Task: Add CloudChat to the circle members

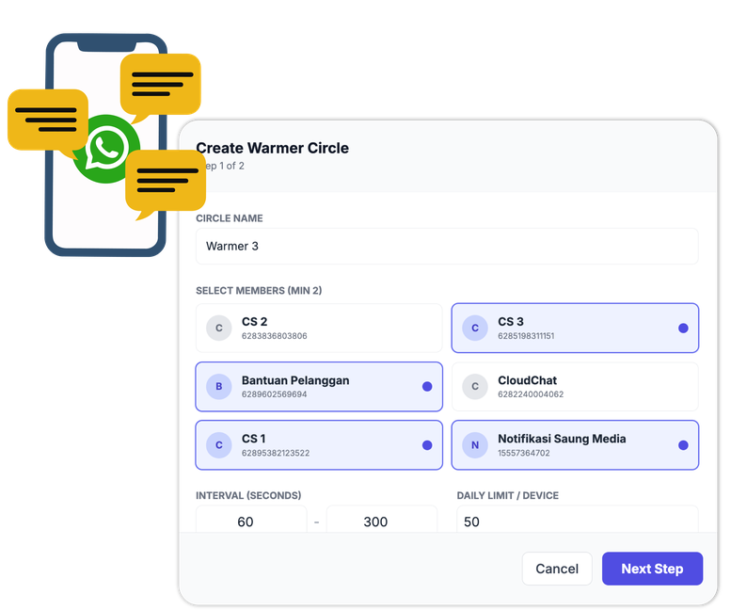Action: point(575,387)
